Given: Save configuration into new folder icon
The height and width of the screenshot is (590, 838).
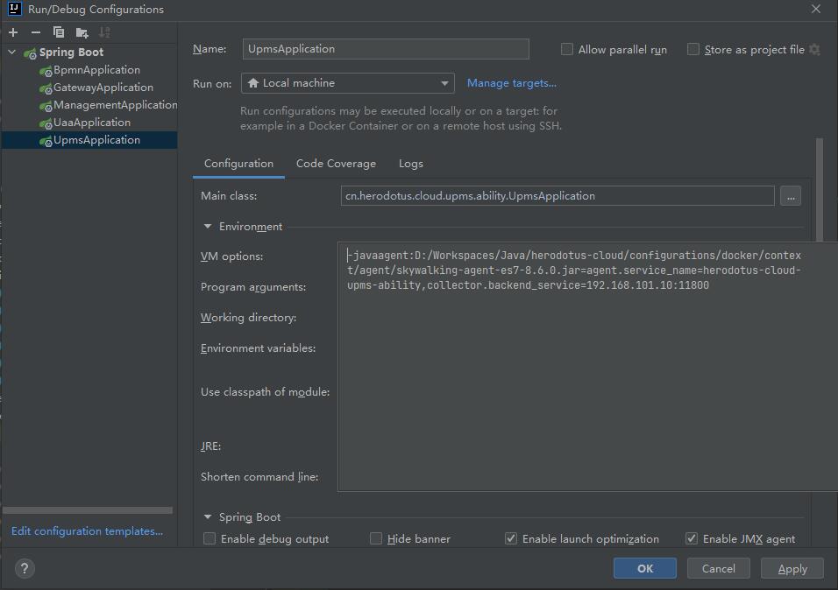Looking at the screenshot, I should tap(82, 32).
